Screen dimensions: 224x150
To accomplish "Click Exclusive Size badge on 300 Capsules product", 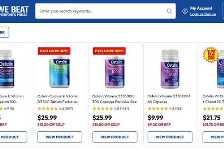I will 109,51.
